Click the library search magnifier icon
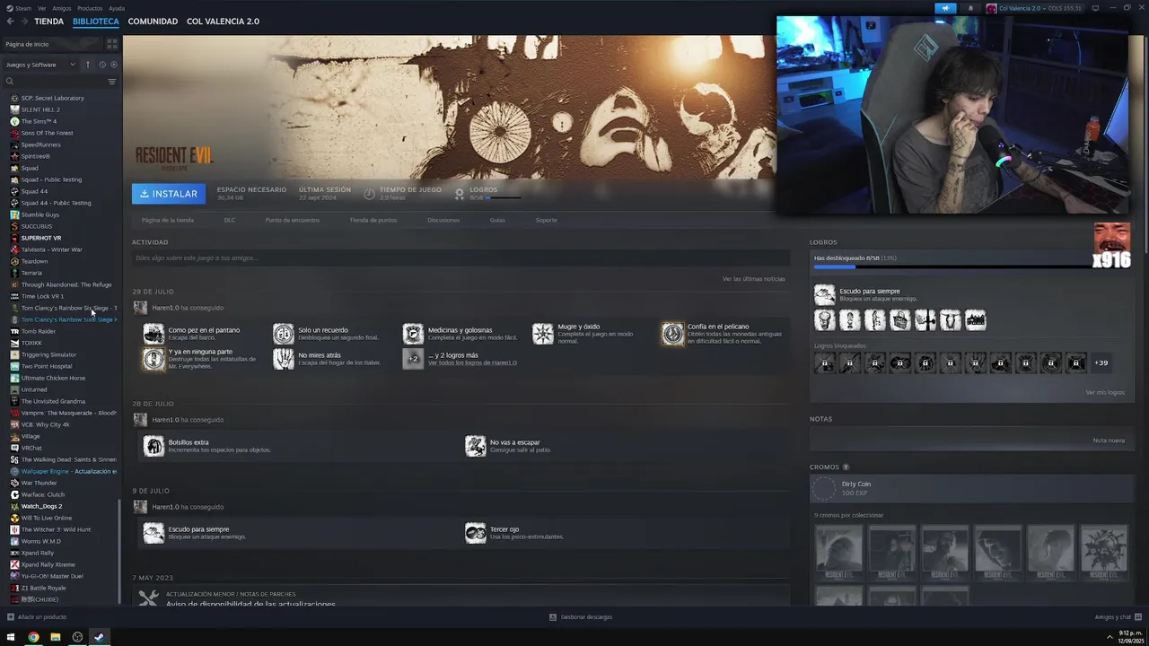 10,82
